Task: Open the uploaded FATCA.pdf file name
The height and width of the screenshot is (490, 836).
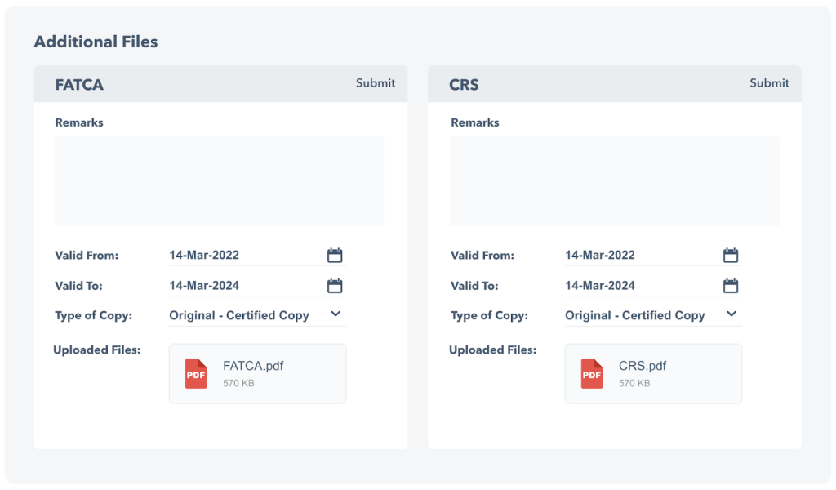Action: 253,366
